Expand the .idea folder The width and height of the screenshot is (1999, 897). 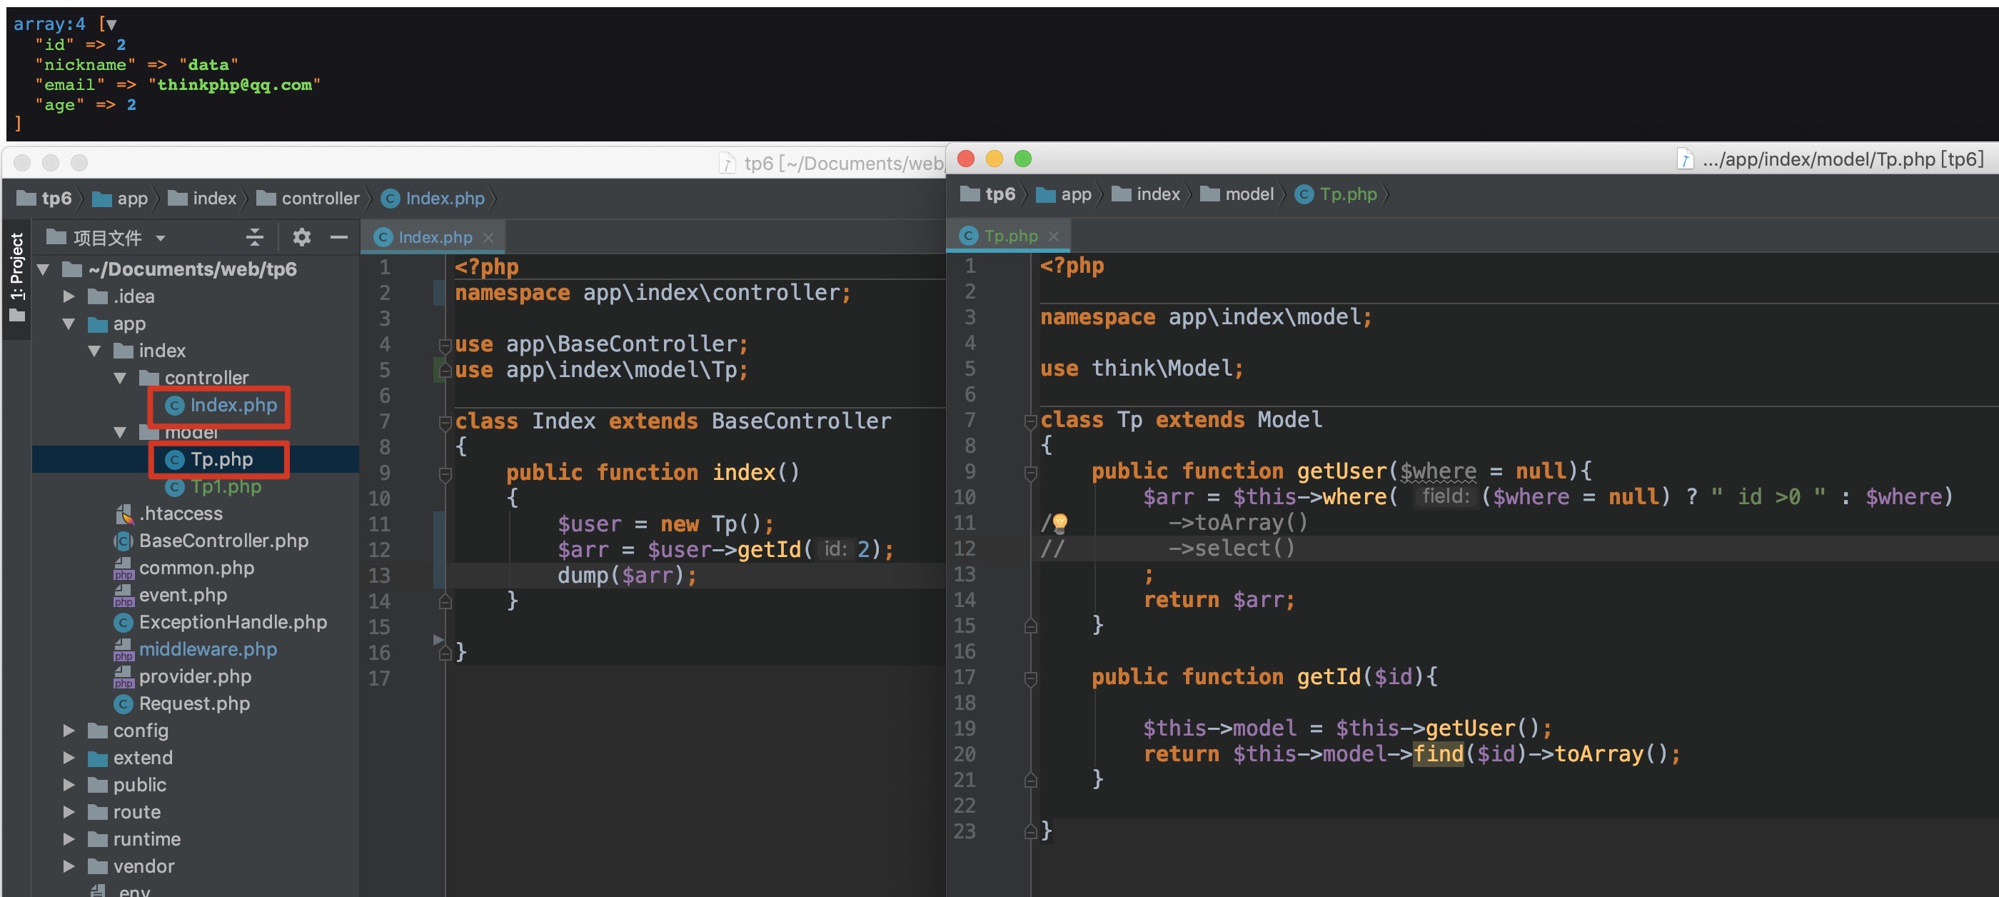[x=69, y=296]
